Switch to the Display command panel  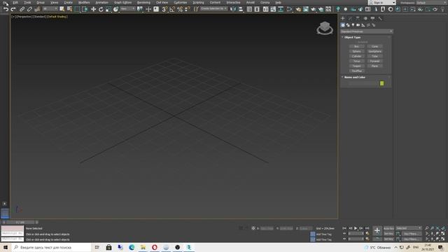(x=372, y=18)
